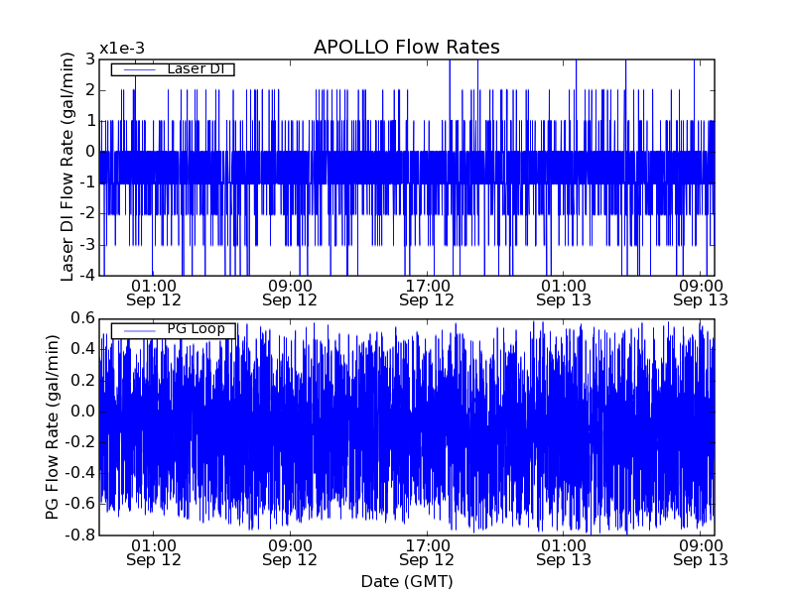Click the APOLLO Flow Rates chart title
This screenshot has height=595, width=794.
point(406,48)
